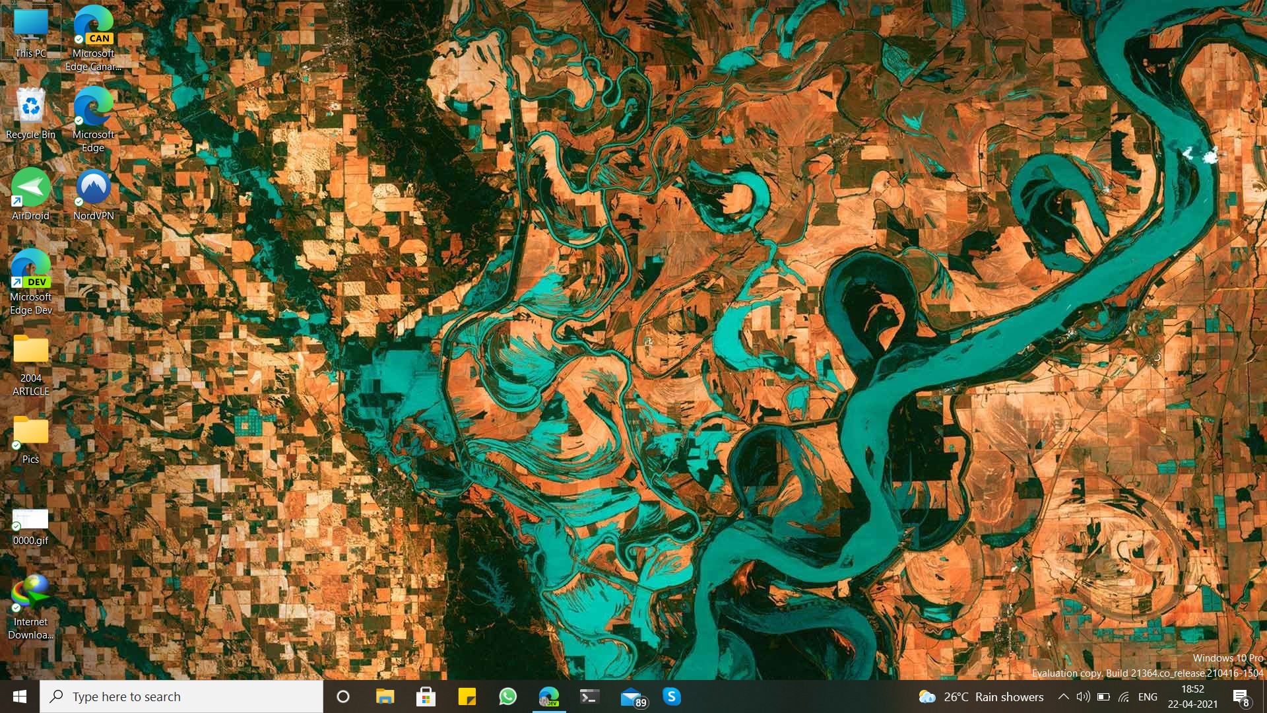Screen dimensions: 1267x713
Task: Open the volume control in tray
Action: (x=1083, y=696)
